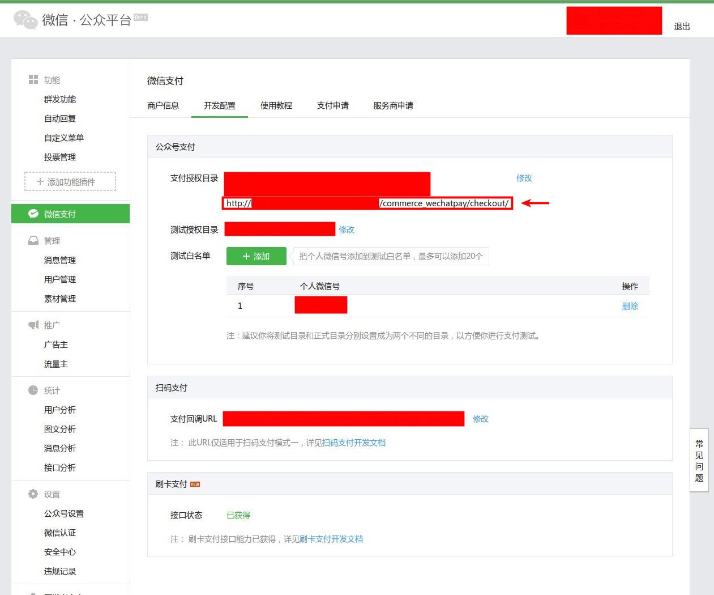Open 投票管理 in the sidebar
Image resolution: width=714 pixels, height=595 pixels.
(x=60, y=157)
